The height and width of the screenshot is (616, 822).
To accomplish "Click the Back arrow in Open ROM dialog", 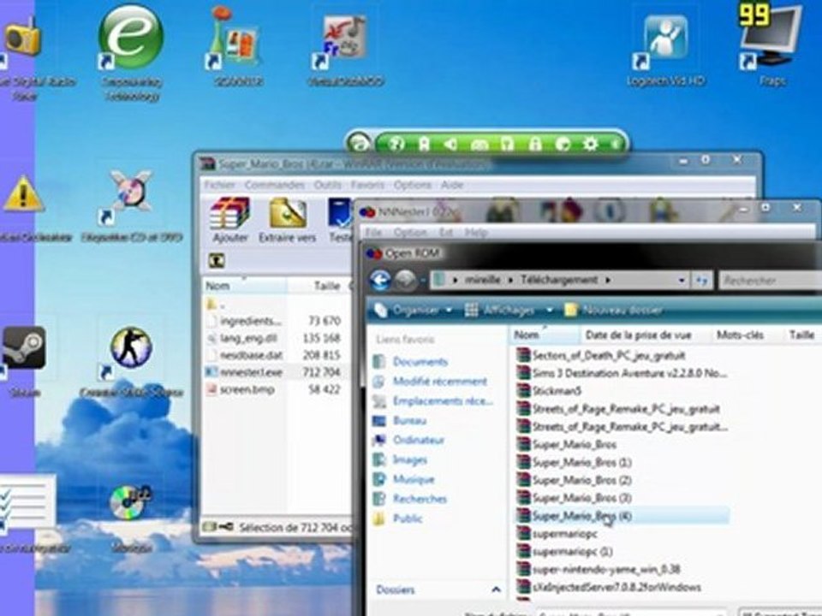I will point(380,281).
